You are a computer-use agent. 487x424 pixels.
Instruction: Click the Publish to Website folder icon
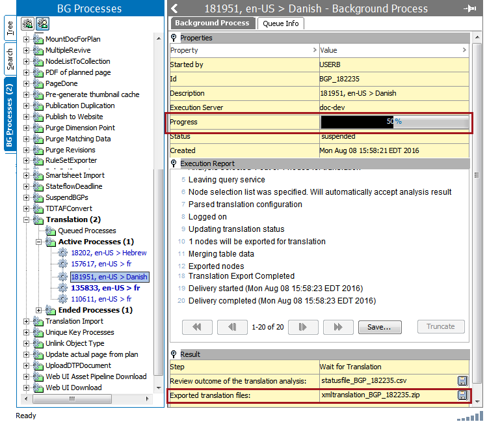pos(38,117)
